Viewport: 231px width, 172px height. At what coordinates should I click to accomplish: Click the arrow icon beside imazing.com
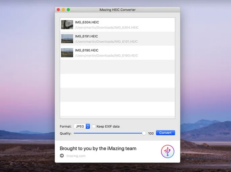(x=62, y=156)
